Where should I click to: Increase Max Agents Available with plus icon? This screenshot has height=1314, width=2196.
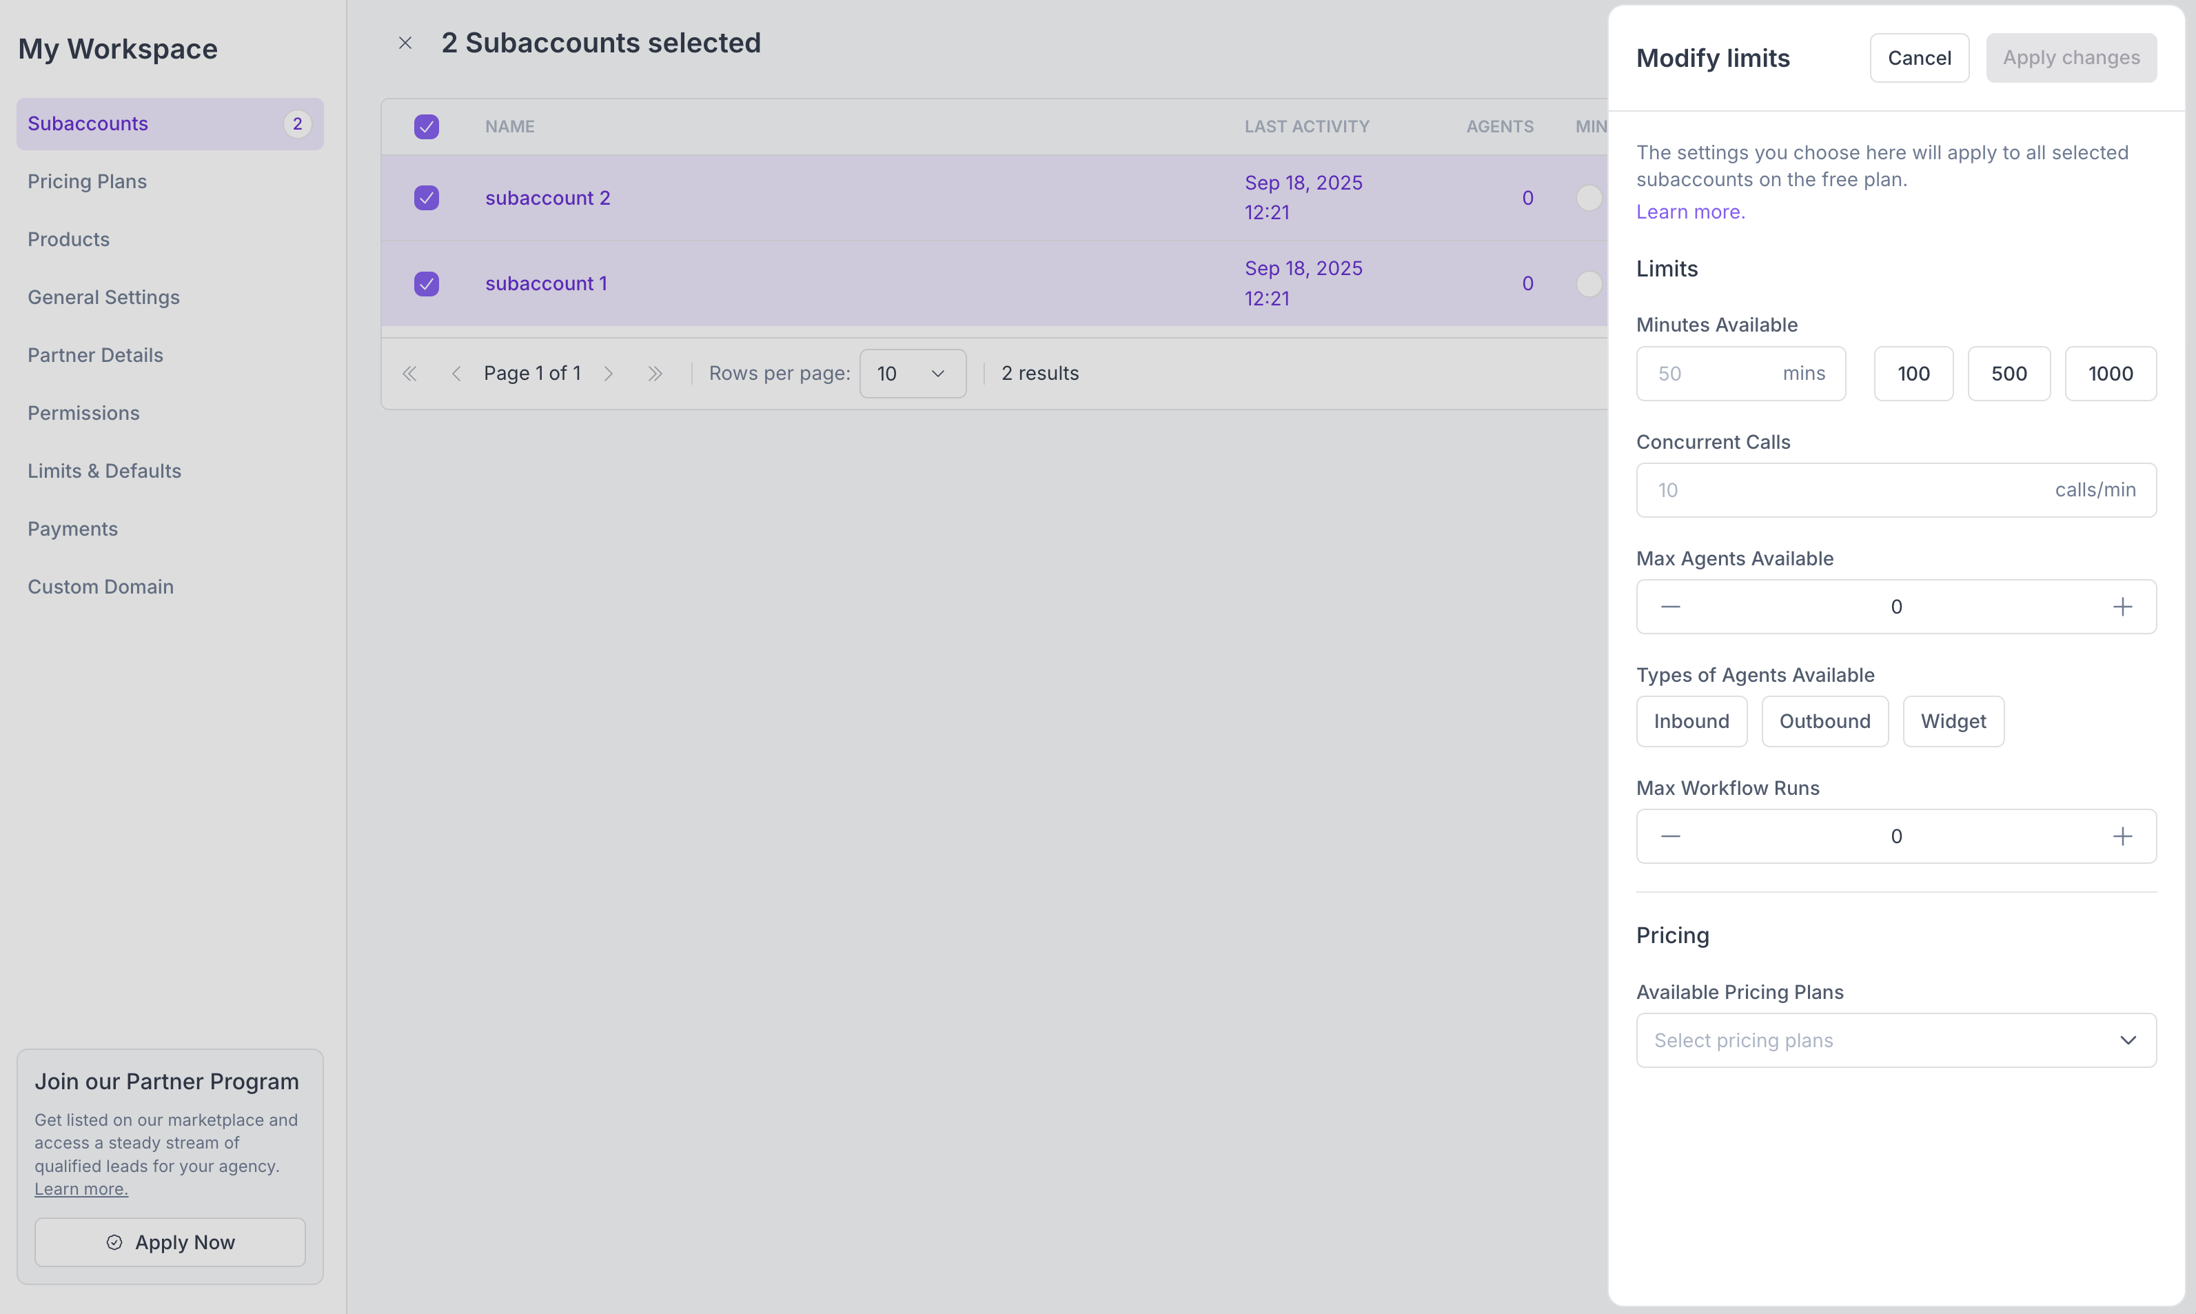[x=2122, y=607]
